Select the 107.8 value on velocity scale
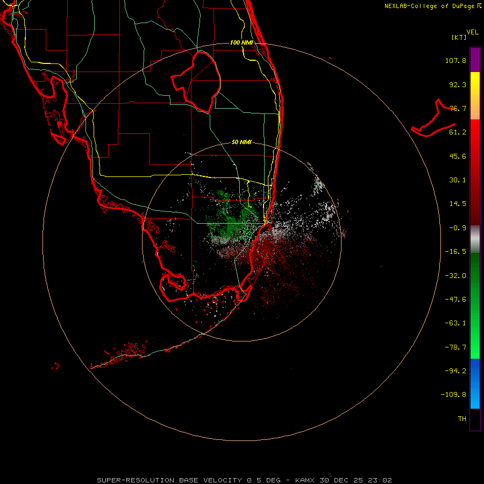484x484 pixels. pos(455,60)
